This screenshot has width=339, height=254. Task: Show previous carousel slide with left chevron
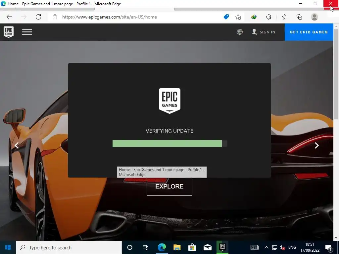tap(17, 146)
